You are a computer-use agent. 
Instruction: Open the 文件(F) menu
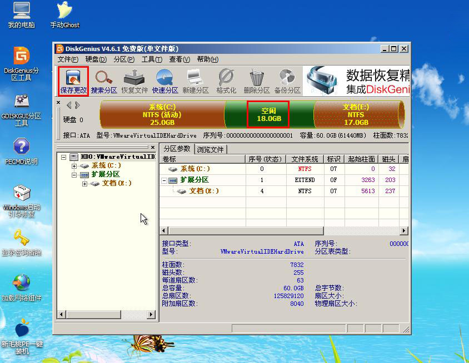tap(68, 59)
